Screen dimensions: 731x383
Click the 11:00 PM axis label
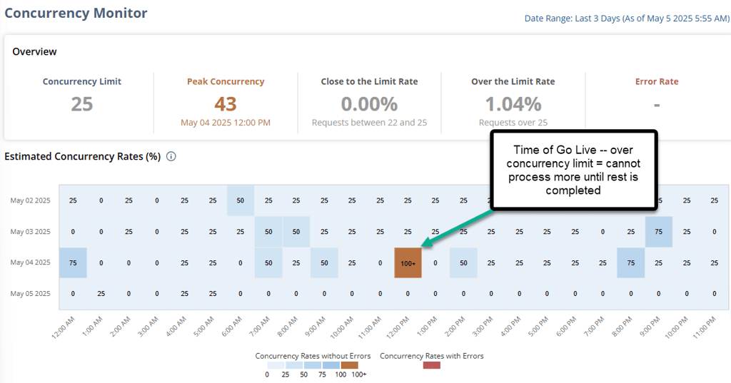(704, 327)
